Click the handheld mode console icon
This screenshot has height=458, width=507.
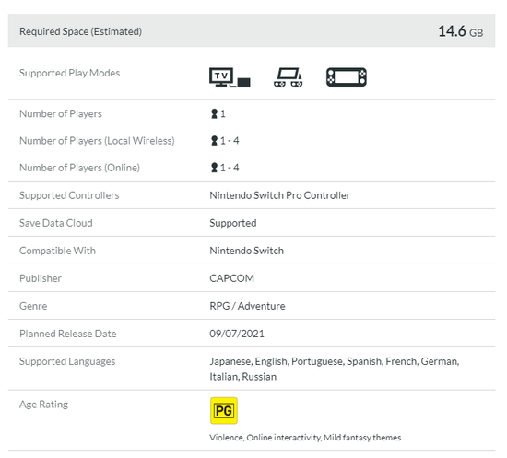point(347,76)
